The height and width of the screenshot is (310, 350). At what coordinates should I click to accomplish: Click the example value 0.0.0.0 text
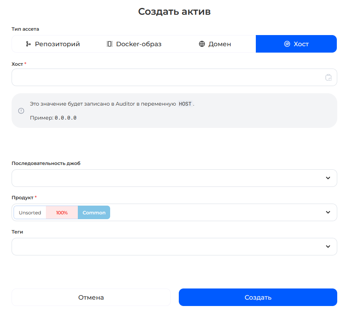pyautogui.click(x=65, y=118)
